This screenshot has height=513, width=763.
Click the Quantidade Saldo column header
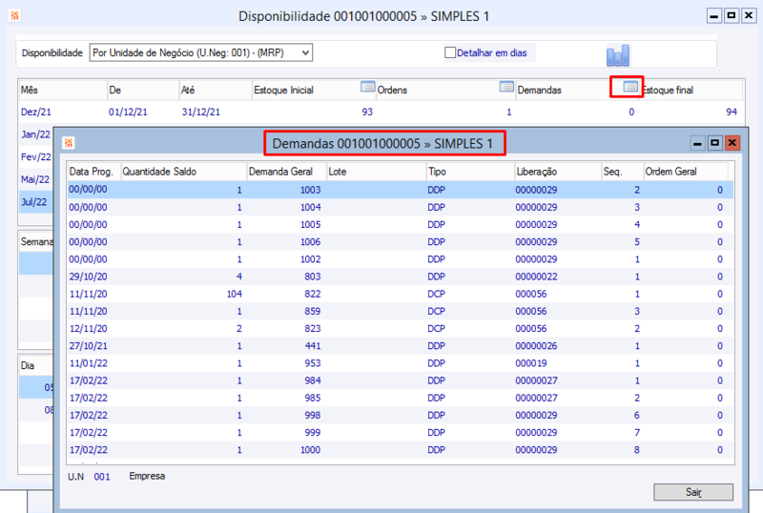(x=159, y=172)
